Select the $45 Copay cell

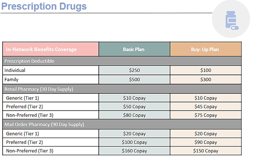[x=205, y=106]
